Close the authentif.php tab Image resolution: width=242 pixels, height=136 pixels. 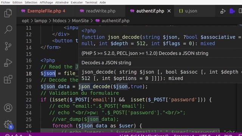tap(169, 11)
